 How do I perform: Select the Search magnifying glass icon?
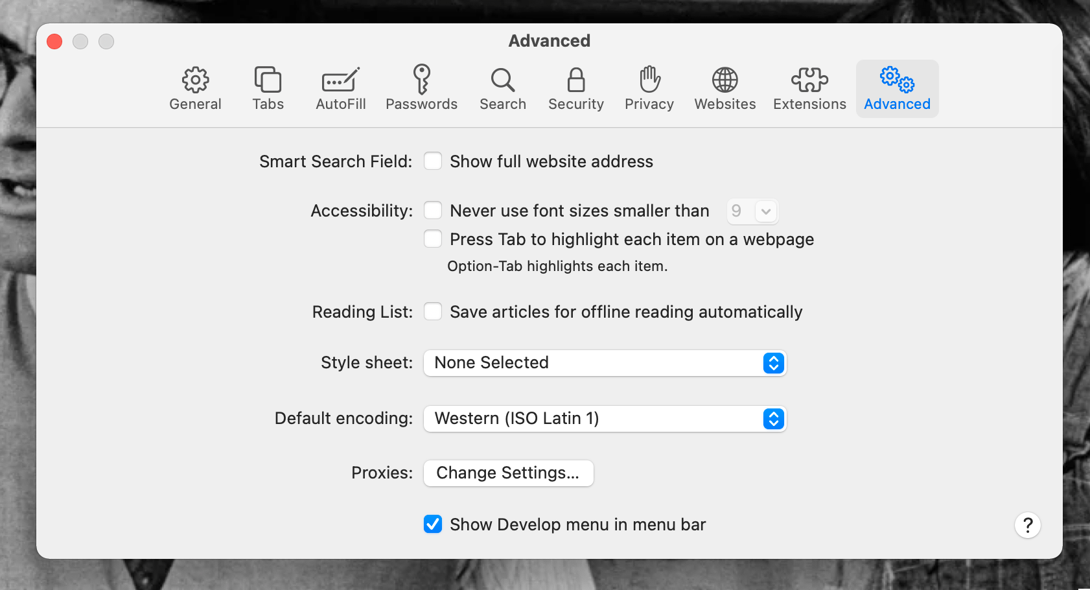tap(502, 80)
